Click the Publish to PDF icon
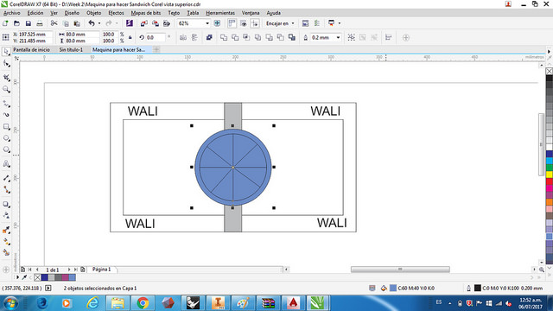 [x=167, y=23]
